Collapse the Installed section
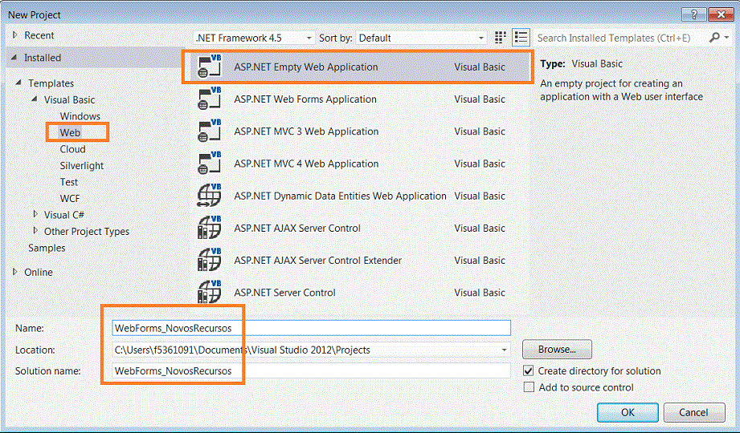The image size is (740, 433). coord(14,58)
